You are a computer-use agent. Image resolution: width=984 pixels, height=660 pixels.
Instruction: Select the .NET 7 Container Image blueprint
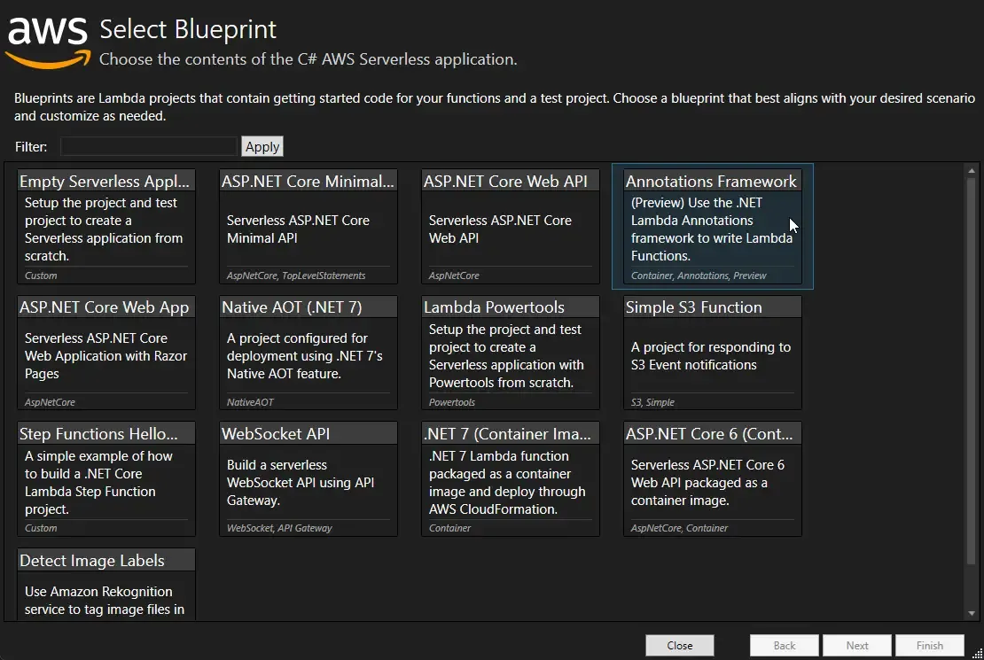(510, 478)
